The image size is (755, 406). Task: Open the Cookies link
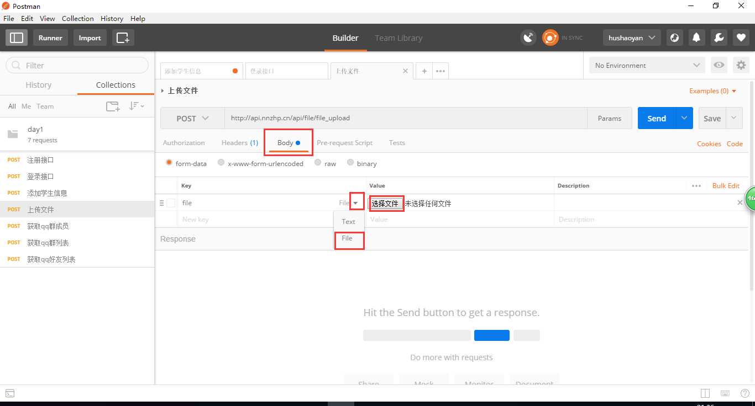709,143
